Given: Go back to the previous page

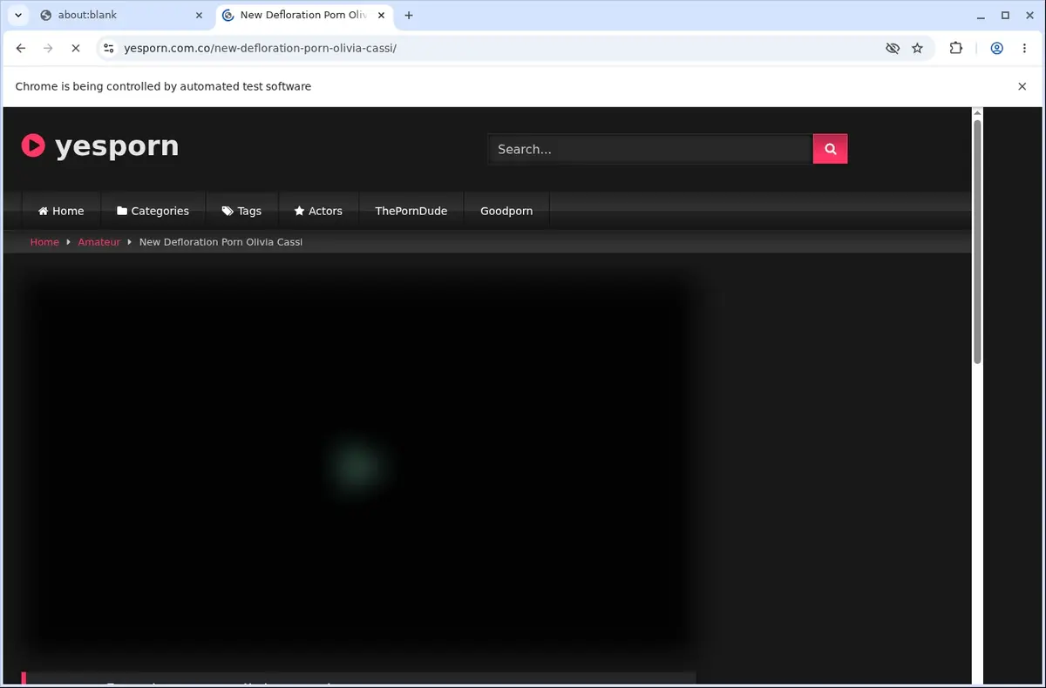Looking at the screenshot, I should click(x=21, y=49).
